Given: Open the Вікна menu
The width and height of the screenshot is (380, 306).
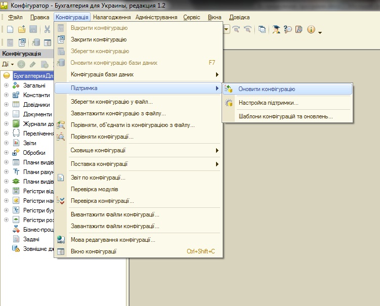Looking at the screenshot, I should point(215,17).
